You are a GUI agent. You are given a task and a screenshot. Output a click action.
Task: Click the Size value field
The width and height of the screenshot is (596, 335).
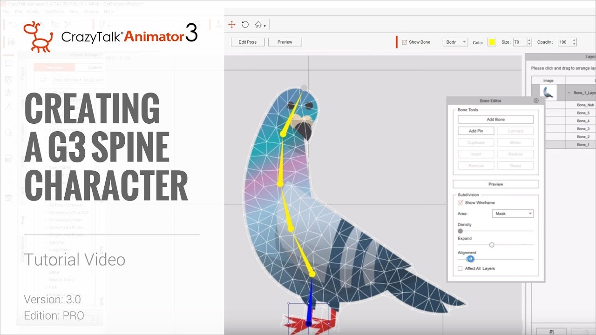click(519, 42)
